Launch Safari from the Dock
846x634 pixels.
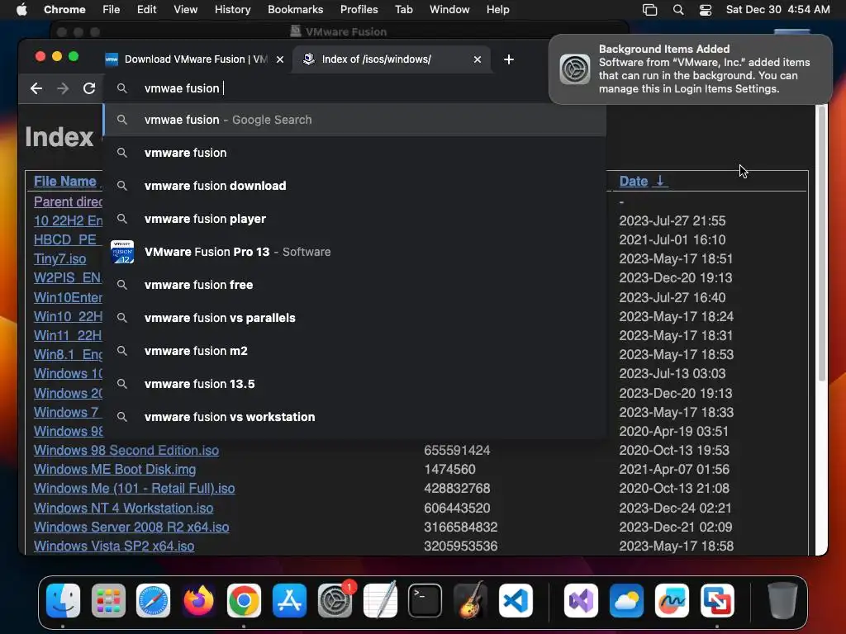point(153,600)
